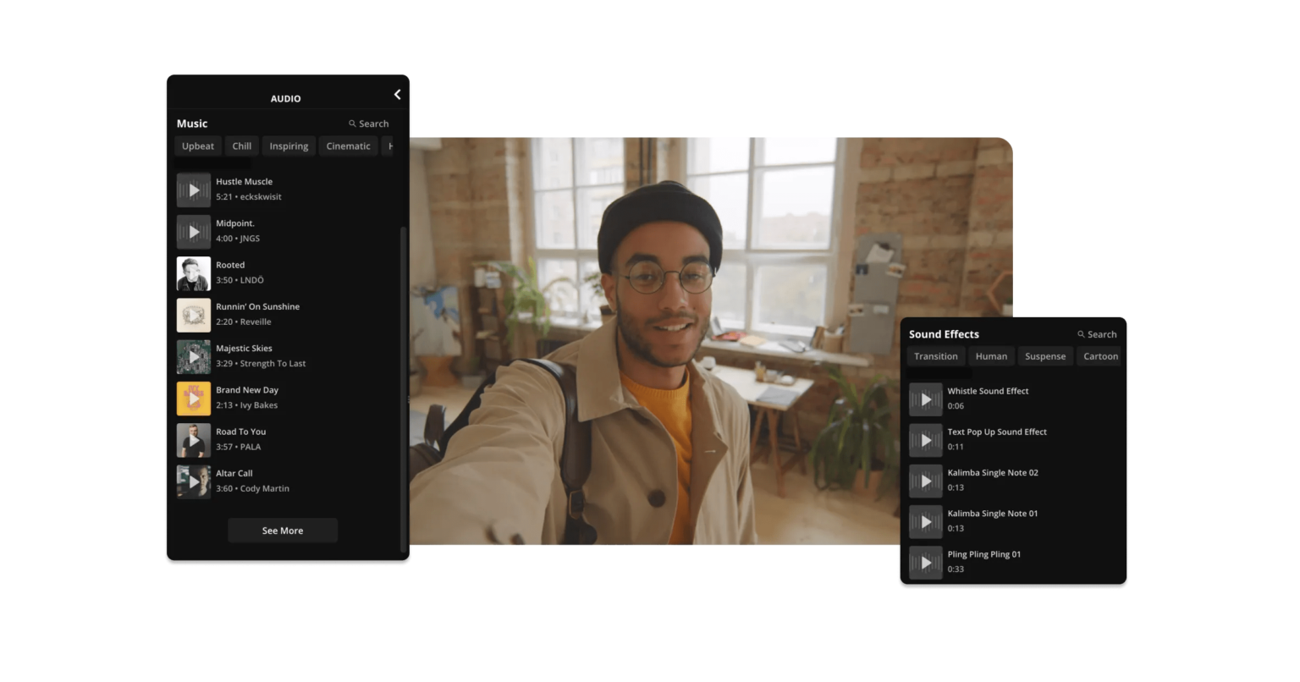1300x682 pixels.
Task: Toggle the Upbeat music filter
Action: (x=197, y=146)
